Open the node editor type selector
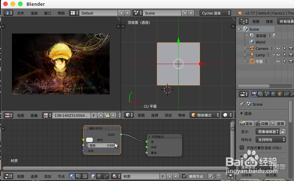This screenshot has height=181, width=294. click(x=8, y=176)
